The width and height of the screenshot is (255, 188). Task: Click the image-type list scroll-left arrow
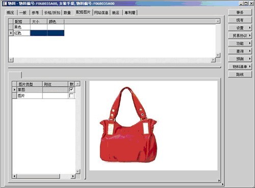pyautogui.click(x=14, y=176)
